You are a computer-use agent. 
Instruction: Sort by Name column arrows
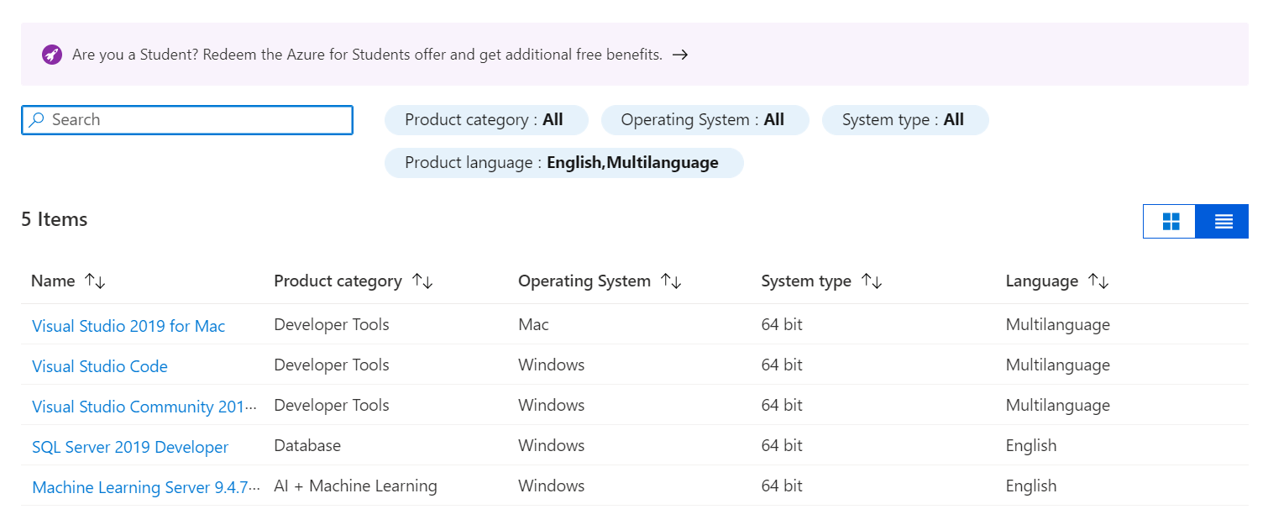click(95, 281)
